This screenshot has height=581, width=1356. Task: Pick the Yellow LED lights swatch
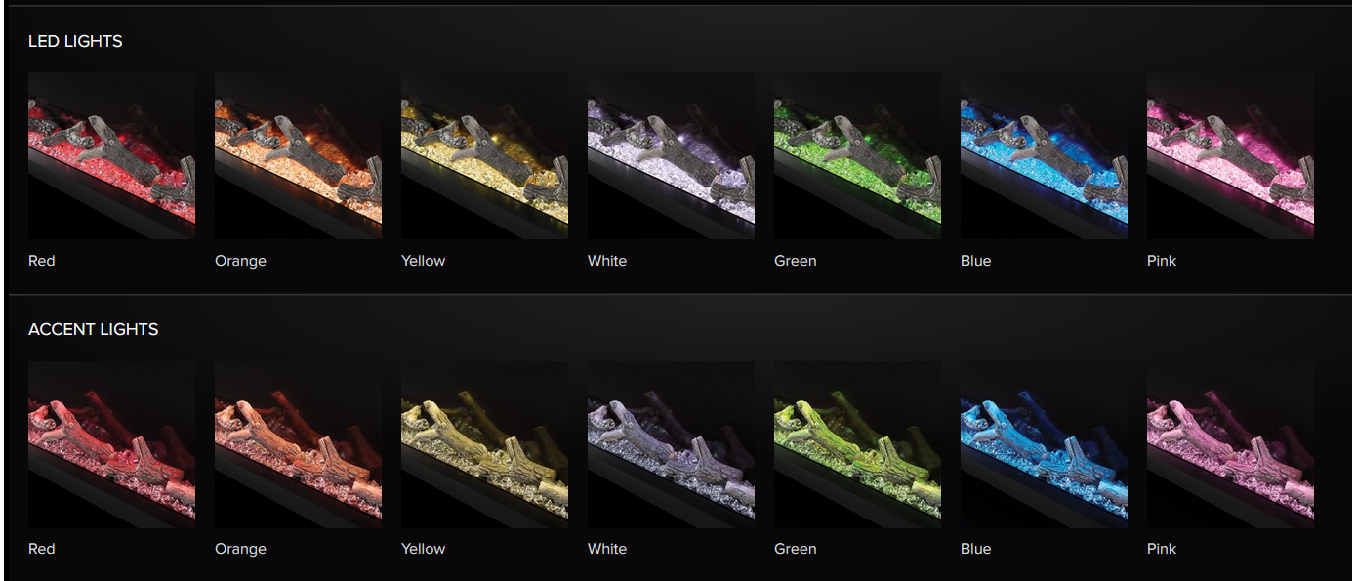(x=484, y=156)
